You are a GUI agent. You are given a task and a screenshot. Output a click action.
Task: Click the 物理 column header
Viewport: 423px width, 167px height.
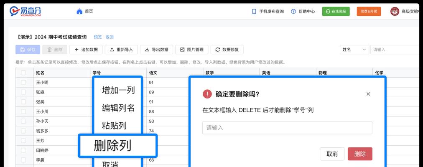click(x=344, y=73)
